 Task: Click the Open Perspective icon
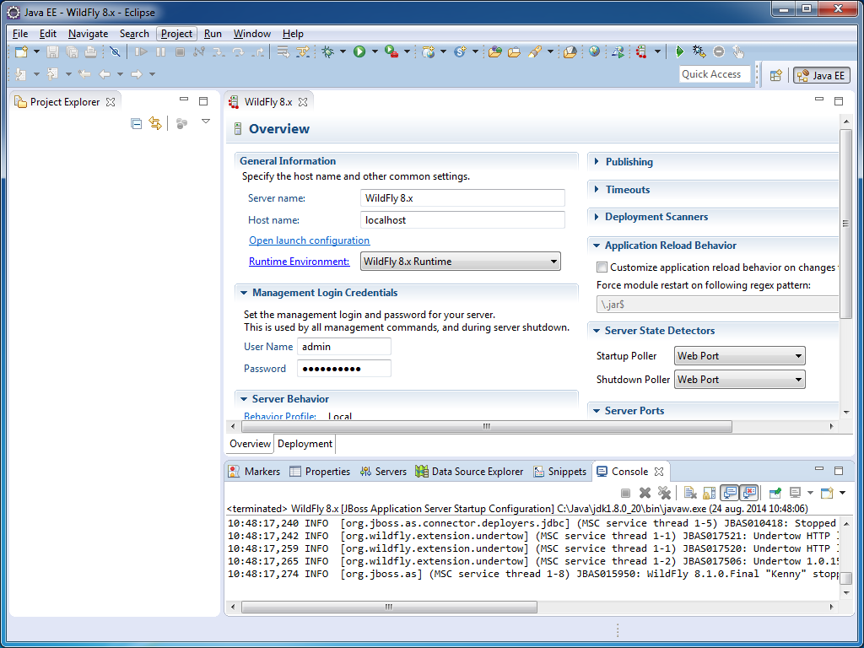pos(776,75)
